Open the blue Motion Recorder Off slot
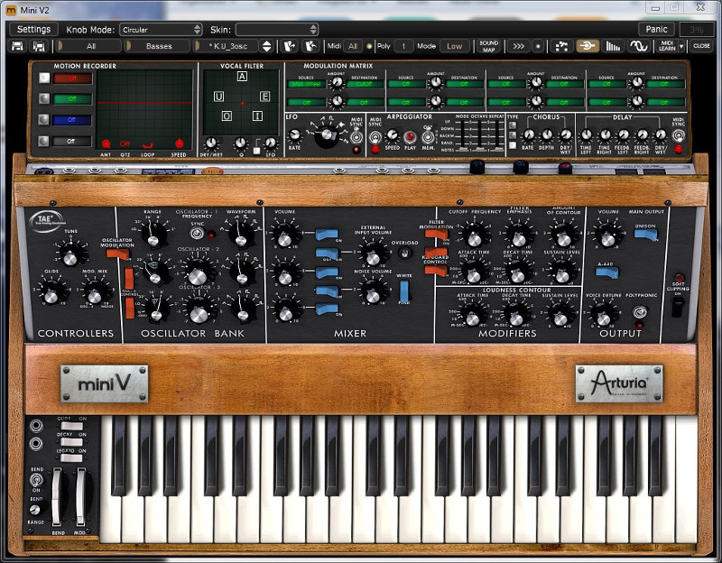Viewport: 722px width, 563px height. pos(72,120)
